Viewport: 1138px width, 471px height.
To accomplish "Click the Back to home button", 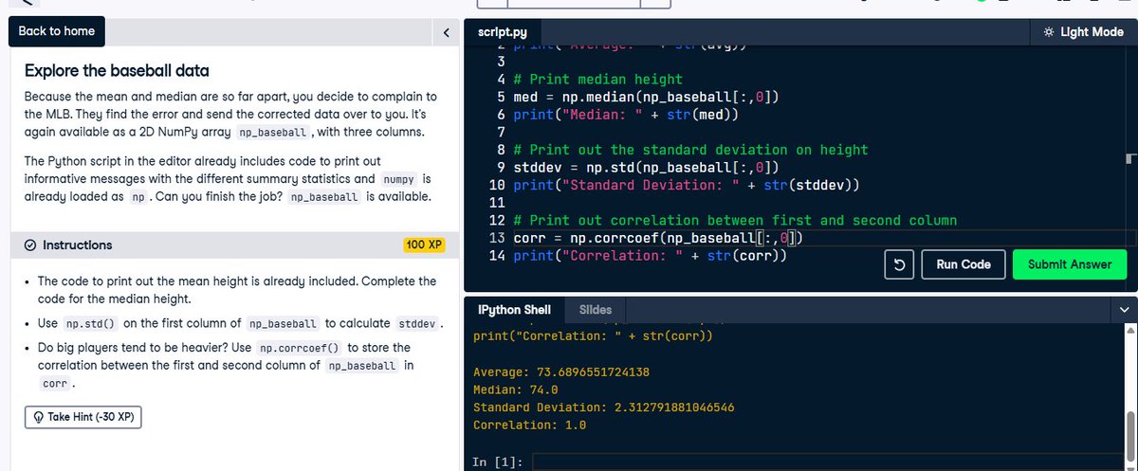I will [57, 31].
